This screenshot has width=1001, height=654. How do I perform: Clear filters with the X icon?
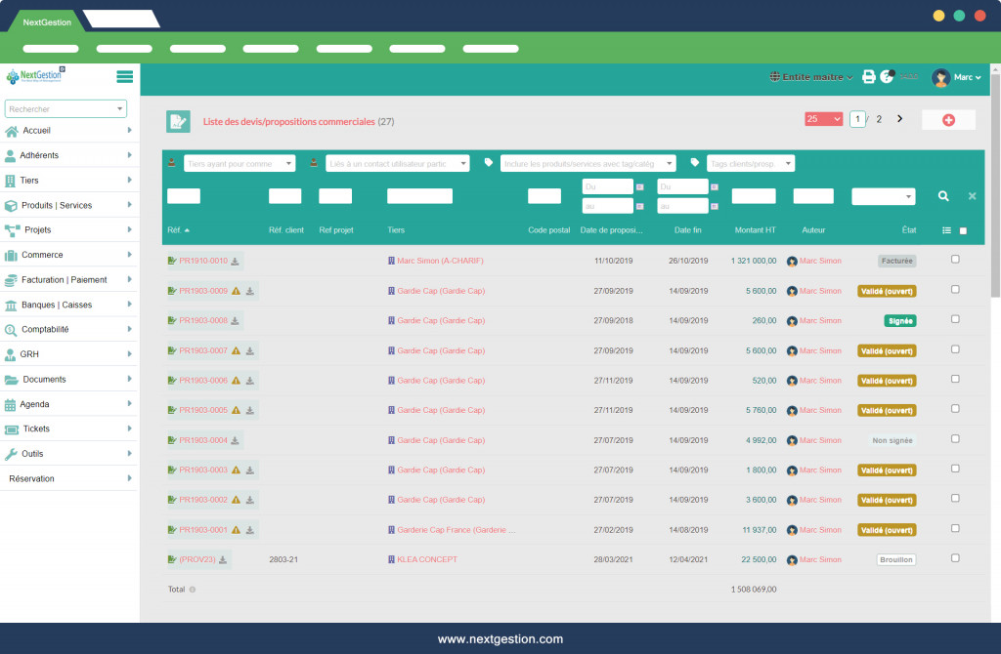pyautogui.click(x=972, y=196)
